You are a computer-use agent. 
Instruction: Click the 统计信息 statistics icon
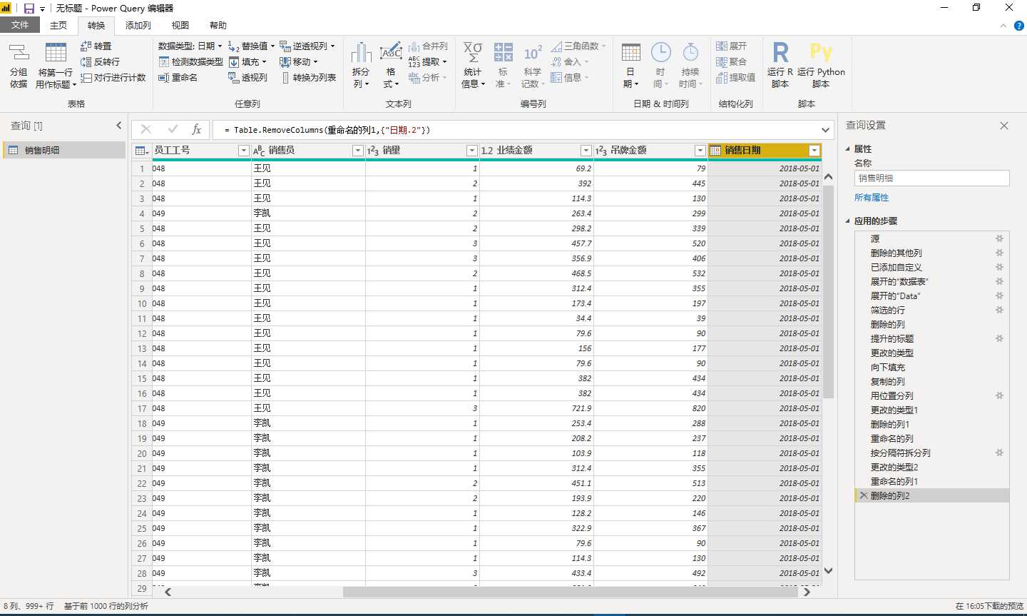click(x=473, y=53)
